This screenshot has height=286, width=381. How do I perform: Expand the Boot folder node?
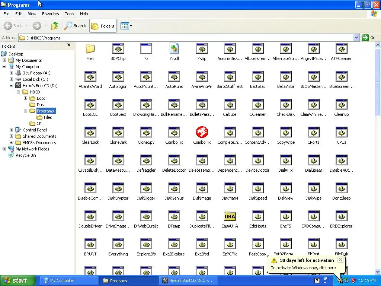tap(25, 98)
